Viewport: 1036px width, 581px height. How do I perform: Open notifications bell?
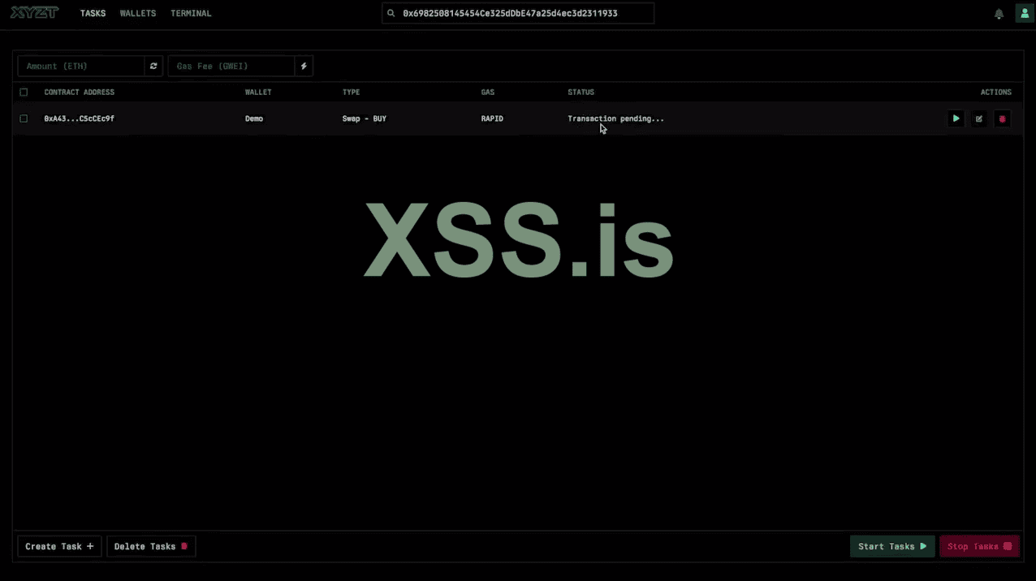[999, 14]
